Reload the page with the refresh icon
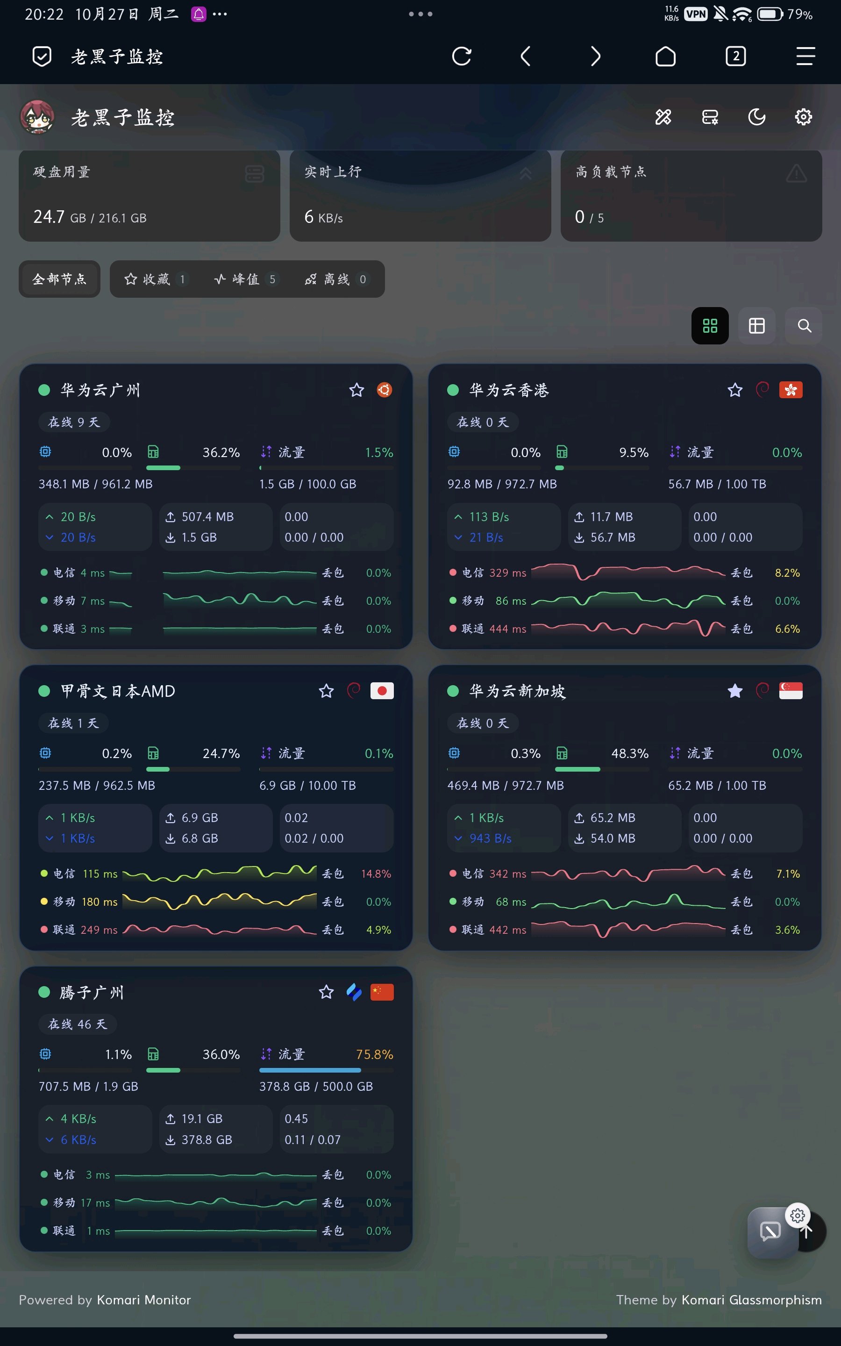The height and width of the screenshot is (1346, 841). click(x=461, y=56)
